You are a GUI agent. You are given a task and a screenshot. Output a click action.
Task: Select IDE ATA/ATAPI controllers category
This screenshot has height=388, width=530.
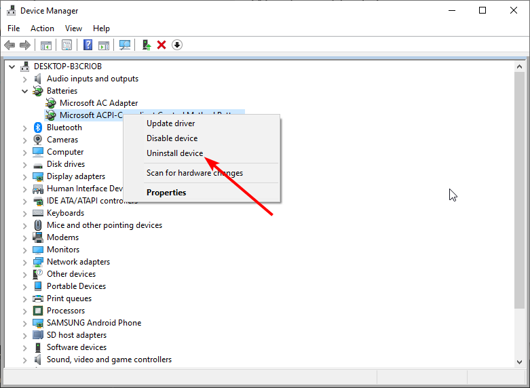tap(92, 201)
